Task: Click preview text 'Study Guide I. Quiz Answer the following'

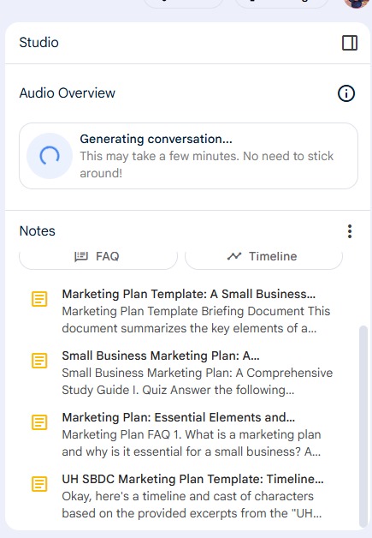Action: 178,390
